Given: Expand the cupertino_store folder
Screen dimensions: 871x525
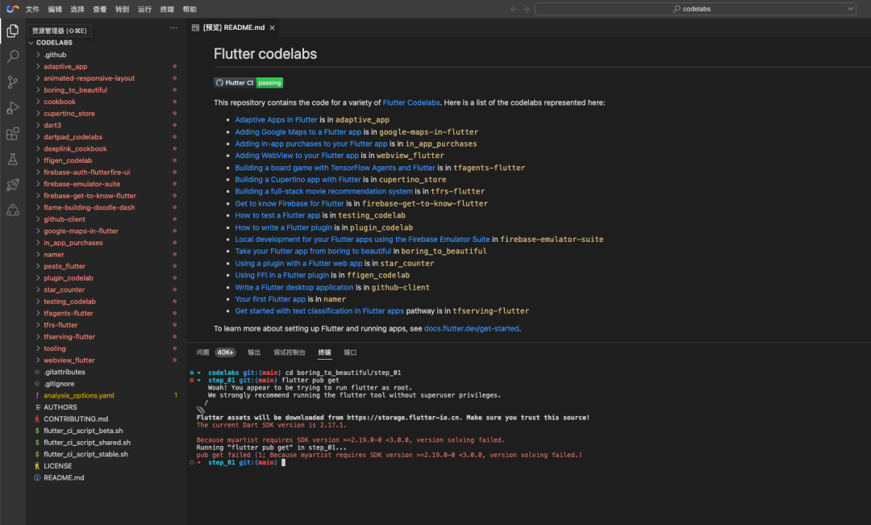Looking at the screenshot, I should (69, 114).
